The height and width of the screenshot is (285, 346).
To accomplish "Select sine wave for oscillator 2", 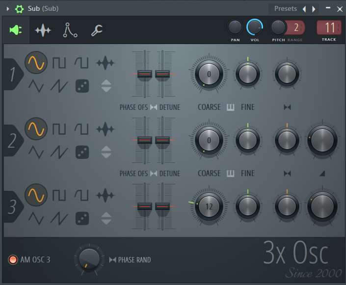I will [36, 129].
